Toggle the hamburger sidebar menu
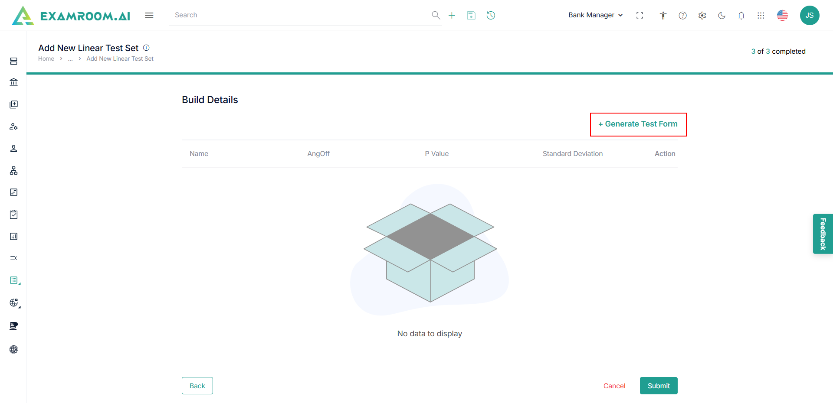The height and width of the screenshot is (403, 833). [x=149, y=16]
